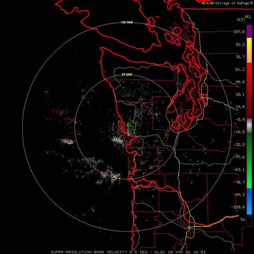Select the -109.8 scale label
Image resolution: width=254 pixels, height=254 pixels.
pyautogui.click(x=238, y=207)
